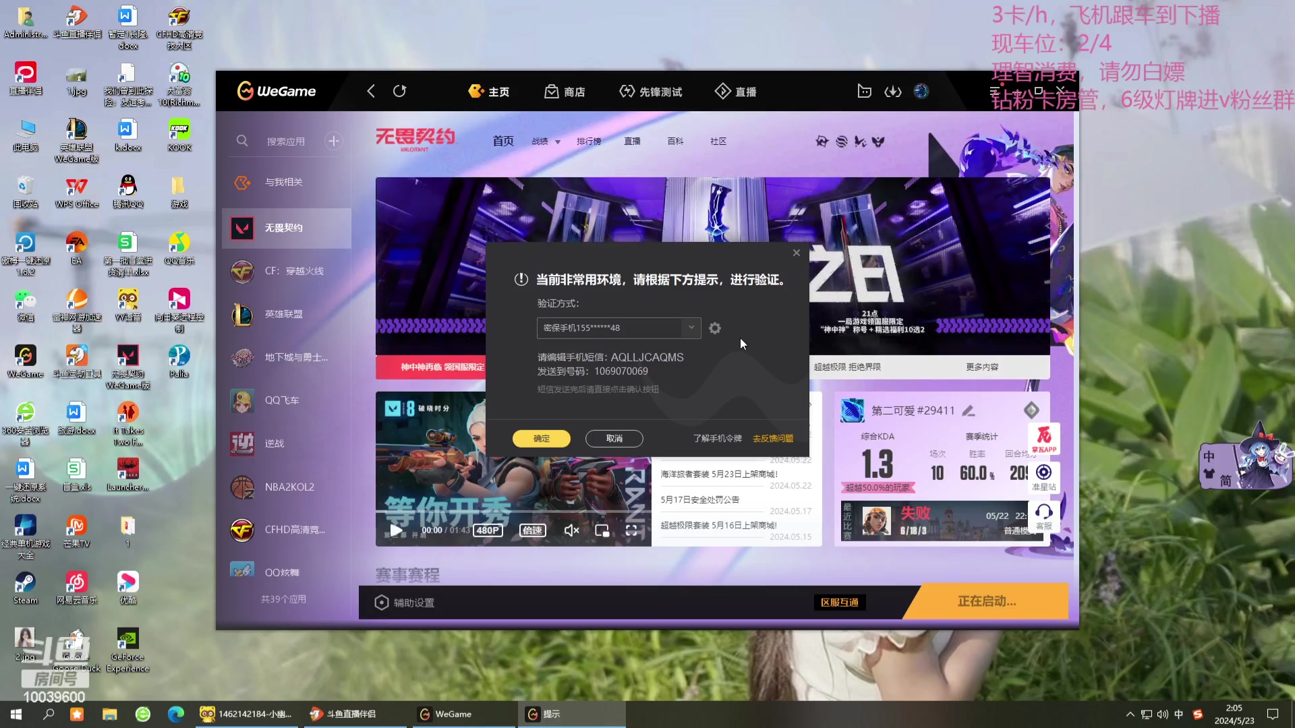Open the 直播 tab in top bar
Screen dimensions: 1295x728
[735, 91]
